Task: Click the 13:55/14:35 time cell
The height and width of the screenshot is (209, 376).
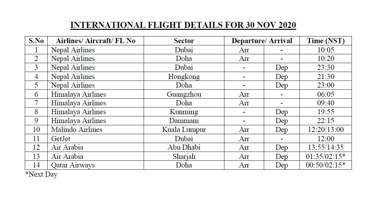Action: pyautogui.click(x=325, y=147)
